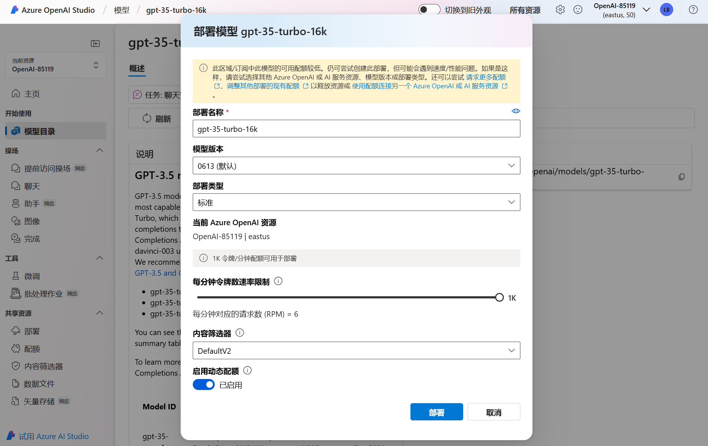Click the 内容筛选器 shield icon
The image size is (708, 446).
tap(16, 366)
